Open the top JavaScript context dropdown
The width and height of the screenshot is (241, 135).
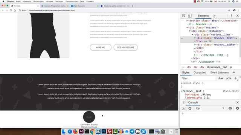point(210,108)
